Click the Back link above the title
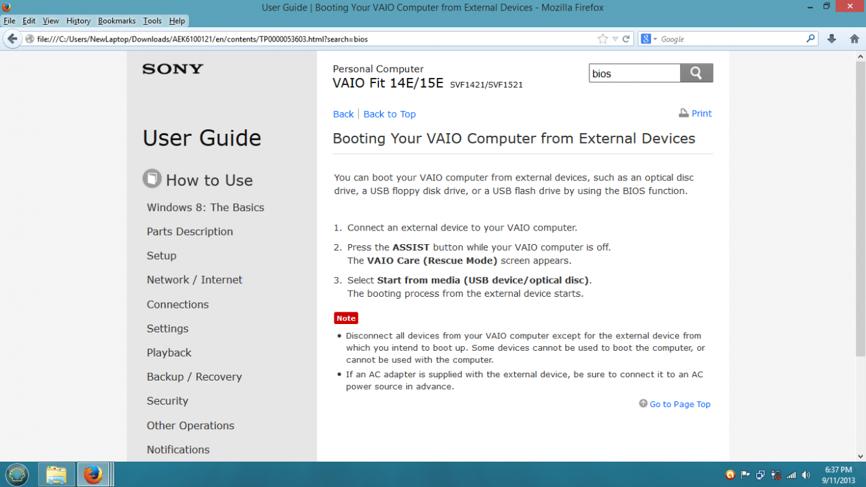The height and width of the screenshot is (487, 866). 343,114
